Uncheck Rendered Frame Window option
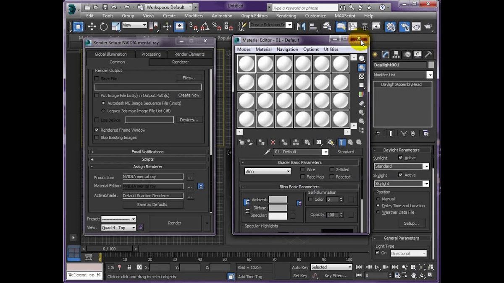 point(96,130)
